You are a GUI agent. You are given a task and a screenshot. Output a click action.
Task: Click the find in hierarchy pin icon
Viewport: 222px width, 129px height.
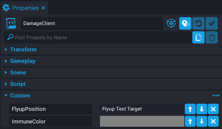click(x=185, y=23)
